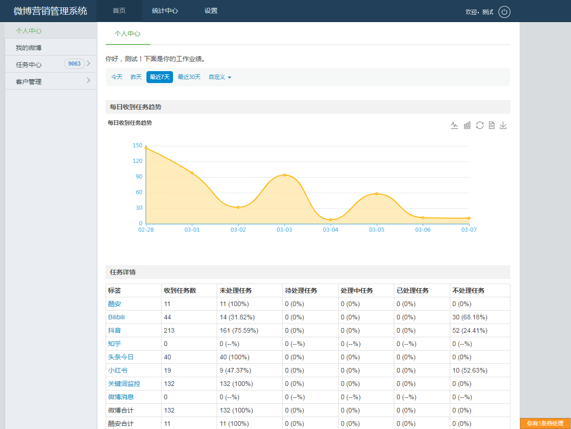Image resolution: width=571 pixels, height=429 pixels.
Task: Open 客户管理 sidebar item
Action: [50, 81]
